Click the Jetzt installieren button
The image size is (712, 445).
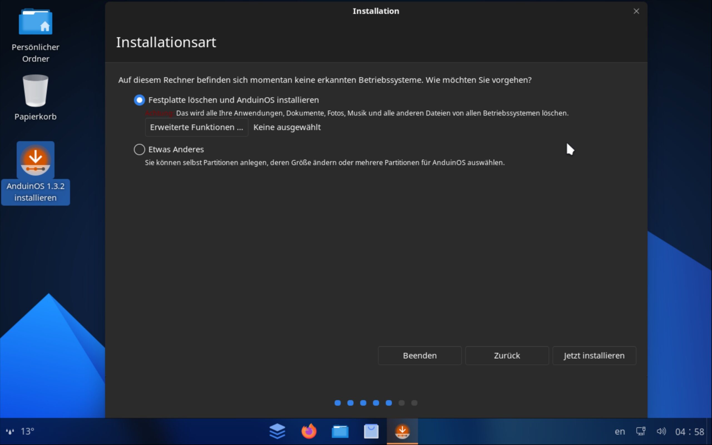point(594,355)
